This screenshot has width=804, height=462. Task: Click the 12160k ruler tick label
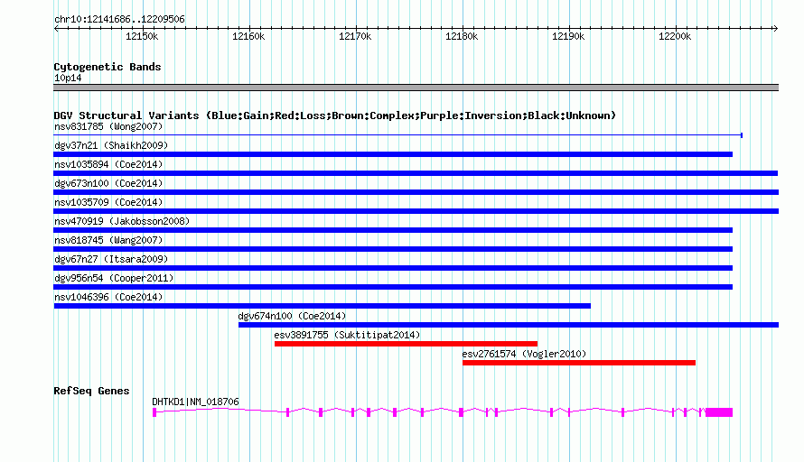click(x=248, y=36)
